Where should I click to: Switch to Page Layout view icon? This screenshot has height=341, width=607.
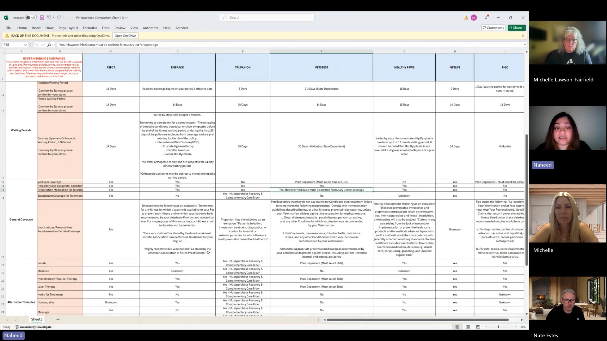click(468, 327)
